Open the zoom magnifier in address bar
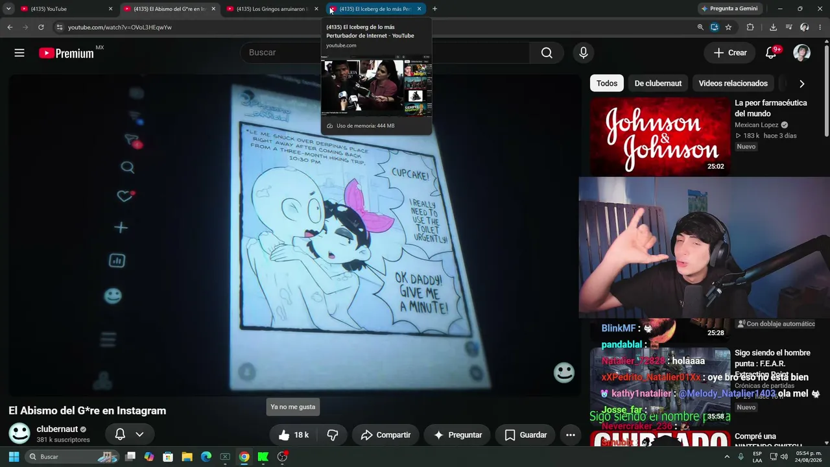This screenshot has width=830, height=467. point(700,27)
